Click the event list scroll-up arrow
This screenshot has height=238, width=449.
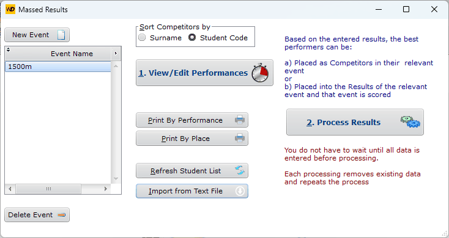pyautogui.click(x=116, y=66)
